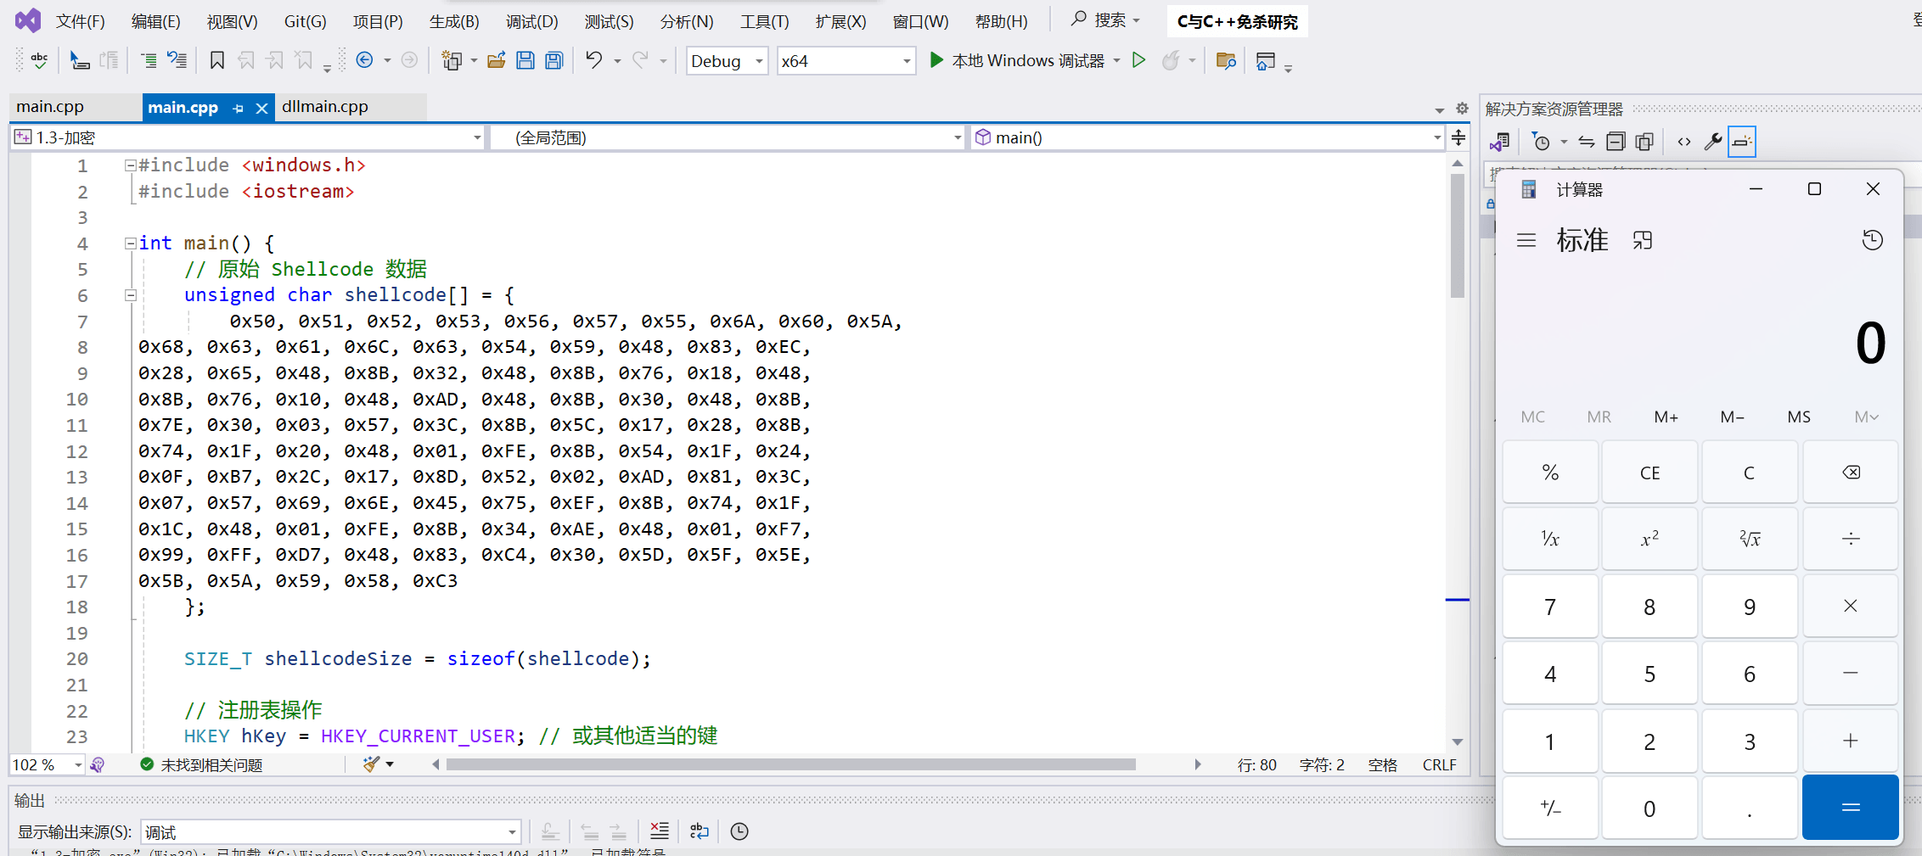Toggle word wrap in output panel
Viewport: 1922px width, 856px height.
click(x=699, y=831)
